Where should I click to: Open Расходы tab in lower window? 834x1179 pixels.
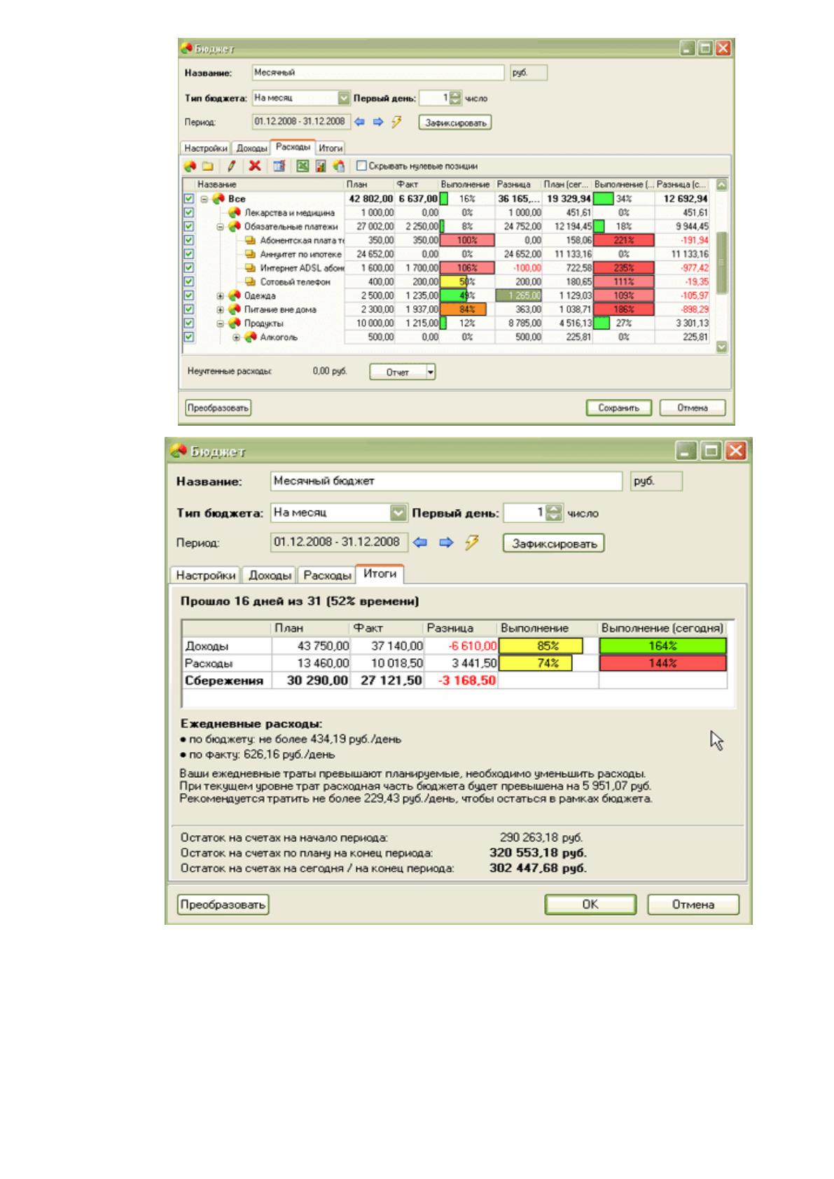point(327,575)
